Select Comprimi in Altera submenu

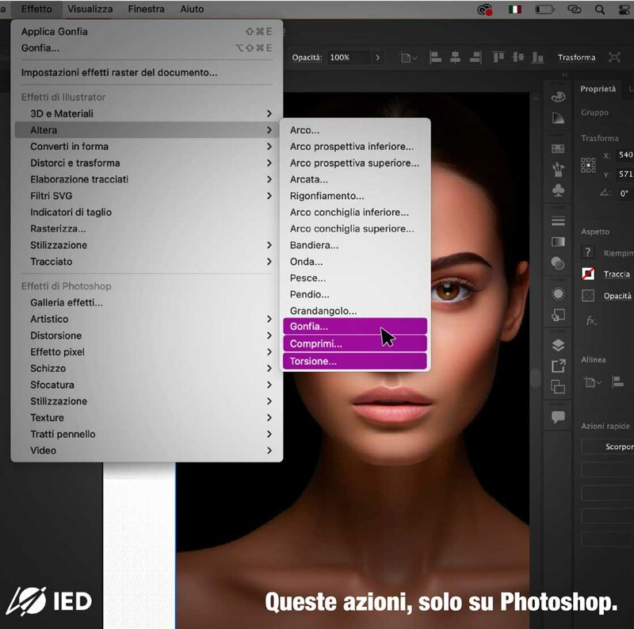pos(355,343)
